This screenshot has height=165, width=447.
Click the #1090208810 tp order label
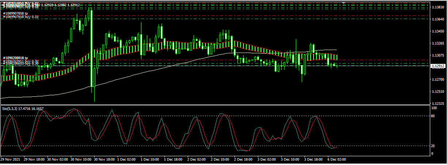point(15,58)
